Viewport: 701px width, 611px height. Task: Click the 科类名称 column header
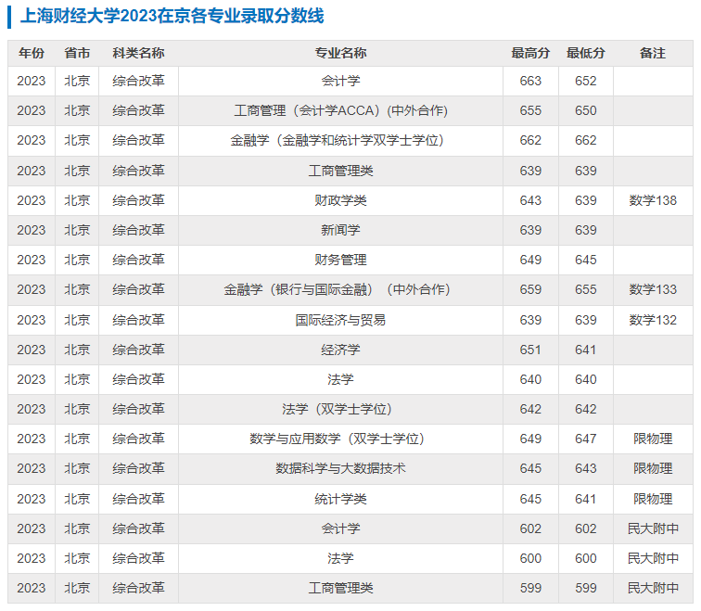[x=138, y=53]
